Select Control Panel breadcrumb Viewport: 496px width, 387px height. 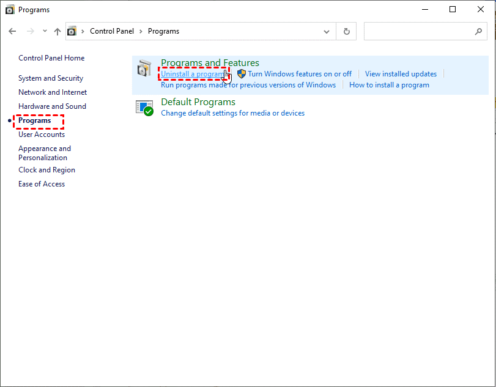click(112, 31)
